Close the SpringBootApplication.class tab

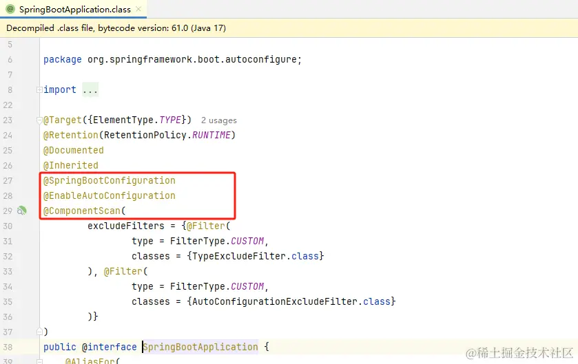tap(138, 9)
